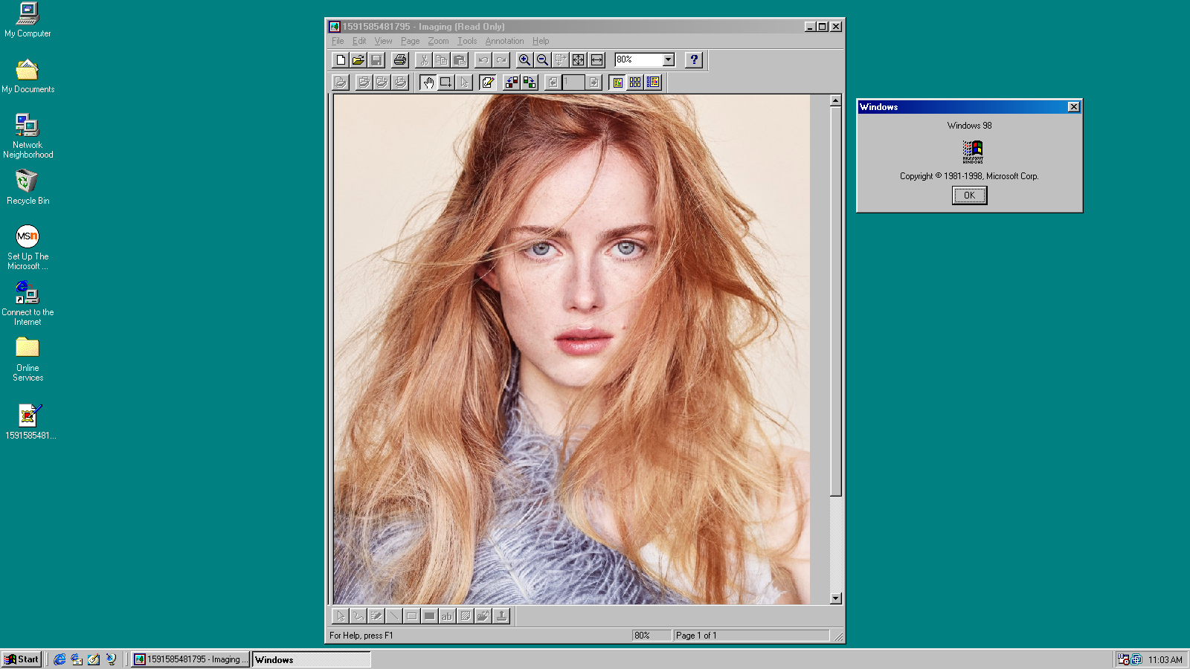
Task: Click the Rotate Left icon
Action: click(512, 83)
